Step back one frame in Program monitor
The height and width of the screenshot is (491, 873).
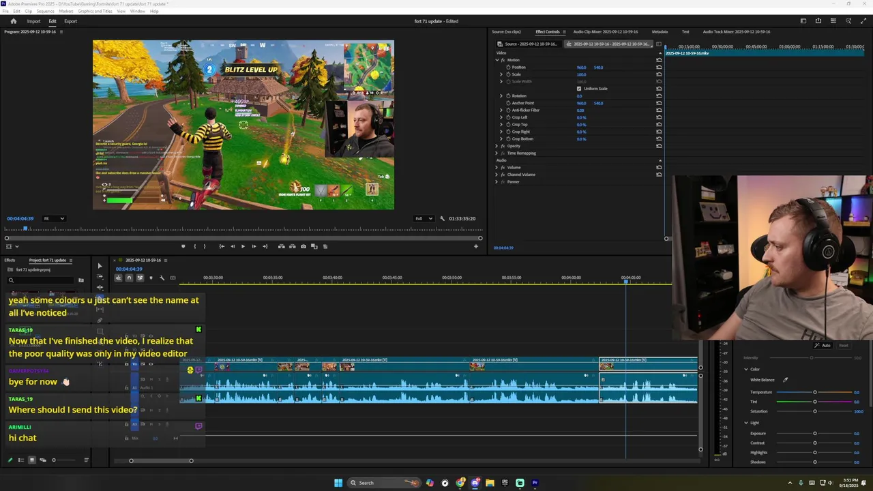pyautogui.click(x=233, y=246)
